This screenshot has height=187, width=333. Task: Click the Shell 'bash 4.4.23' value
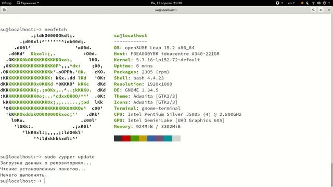pos(148,78)
